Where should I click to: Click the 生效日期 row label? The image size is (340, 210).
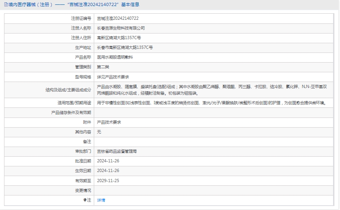click(x=83, y=171)
